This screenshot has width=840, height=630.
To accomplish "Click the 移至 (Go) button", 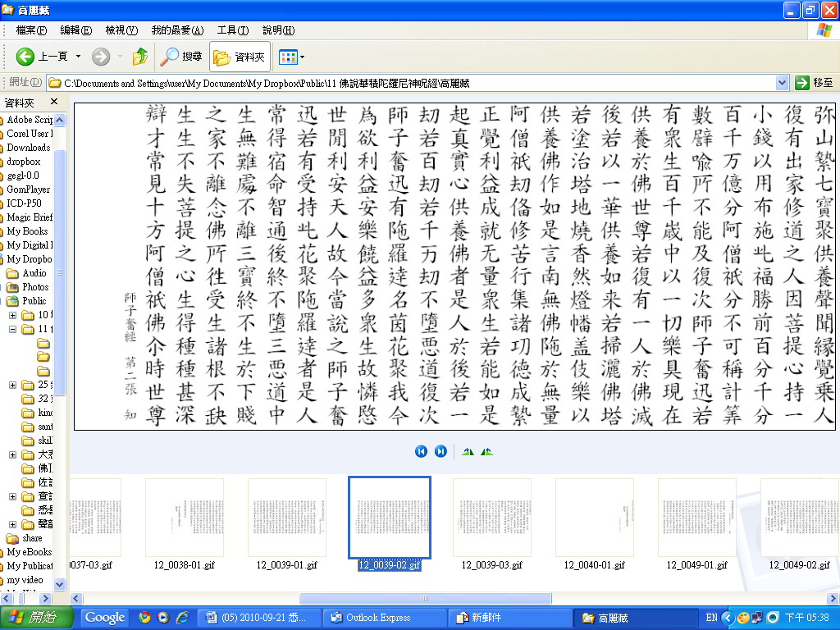I will point(815,83).
